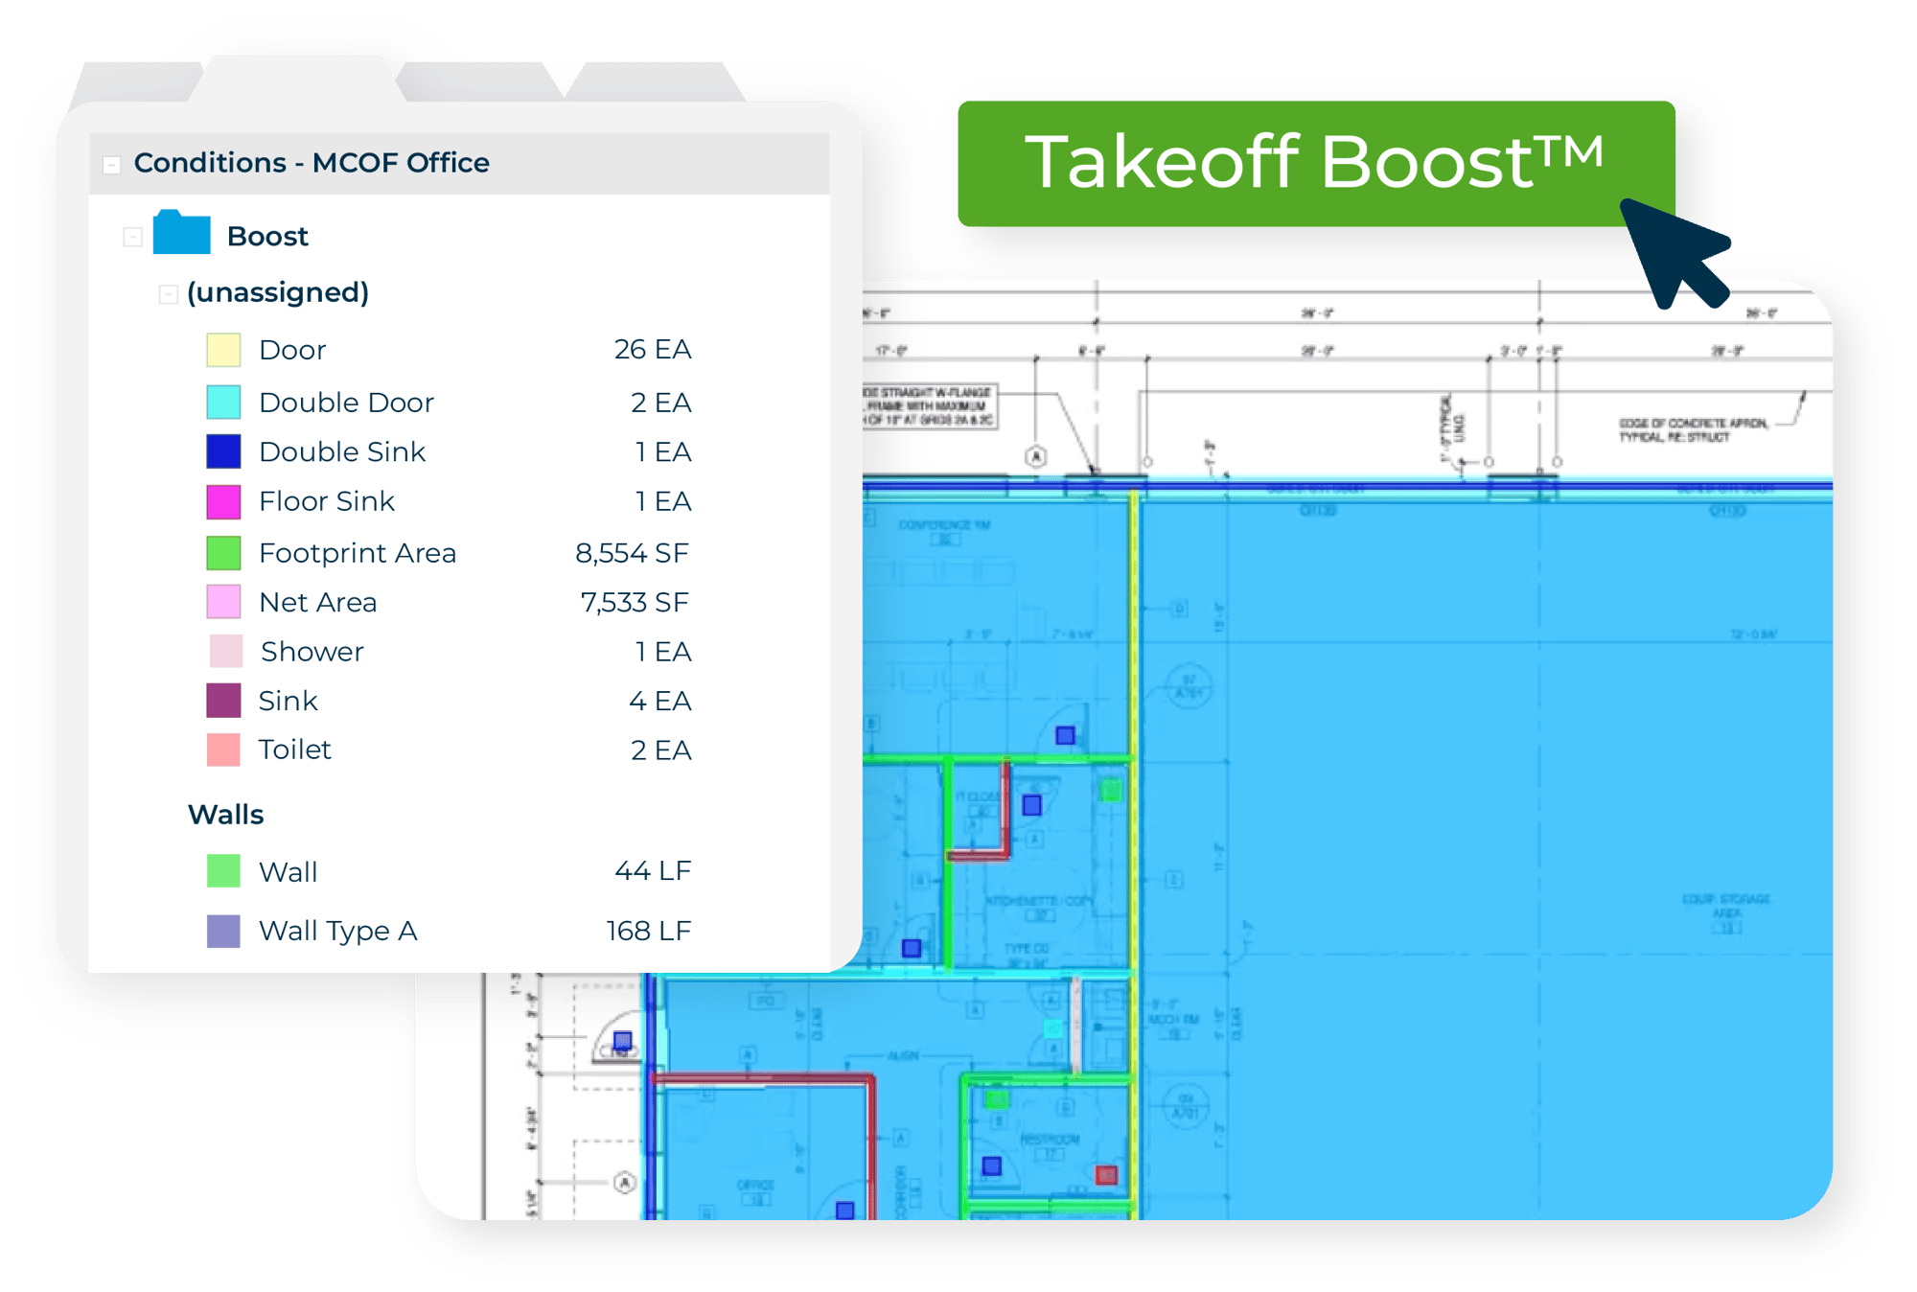
Task: Click the green square marker in restroom
Action: (997, 1098)
